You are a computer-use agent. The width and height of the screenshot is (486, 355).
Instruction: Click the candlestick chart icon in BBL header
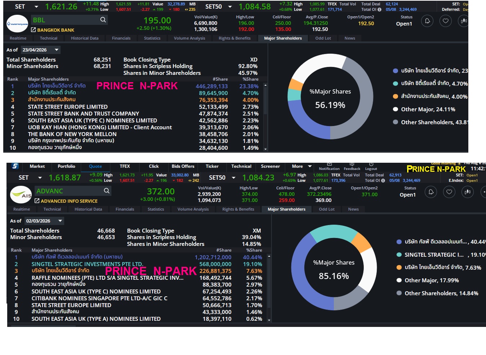(x=464, y=21)
